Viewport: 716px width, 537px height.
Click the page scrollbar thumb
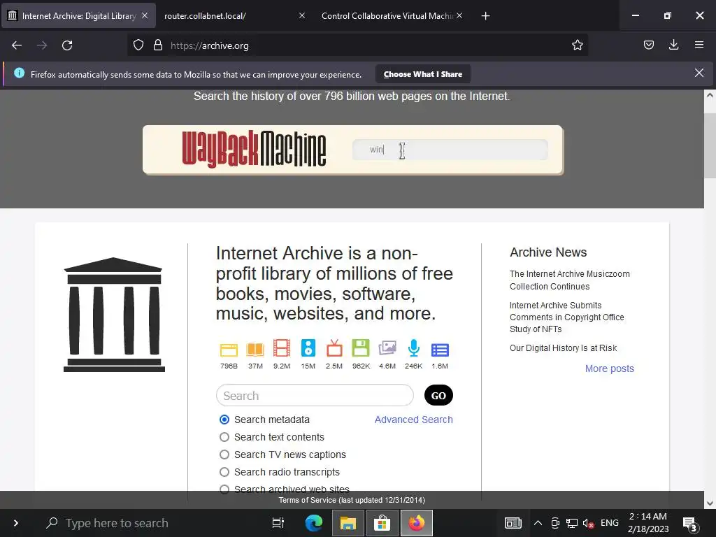point(710,145)
